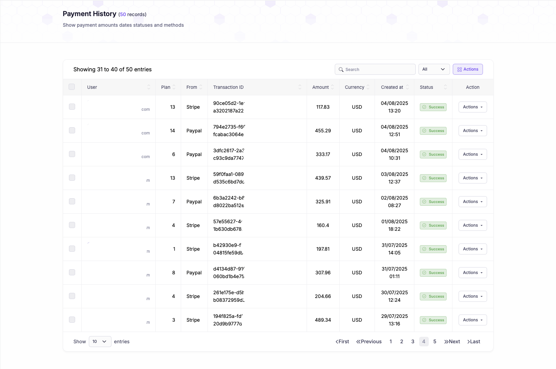Sort table by Plan column icon
The width and height of the screenshot is (556, 369).
click(174, 87)
